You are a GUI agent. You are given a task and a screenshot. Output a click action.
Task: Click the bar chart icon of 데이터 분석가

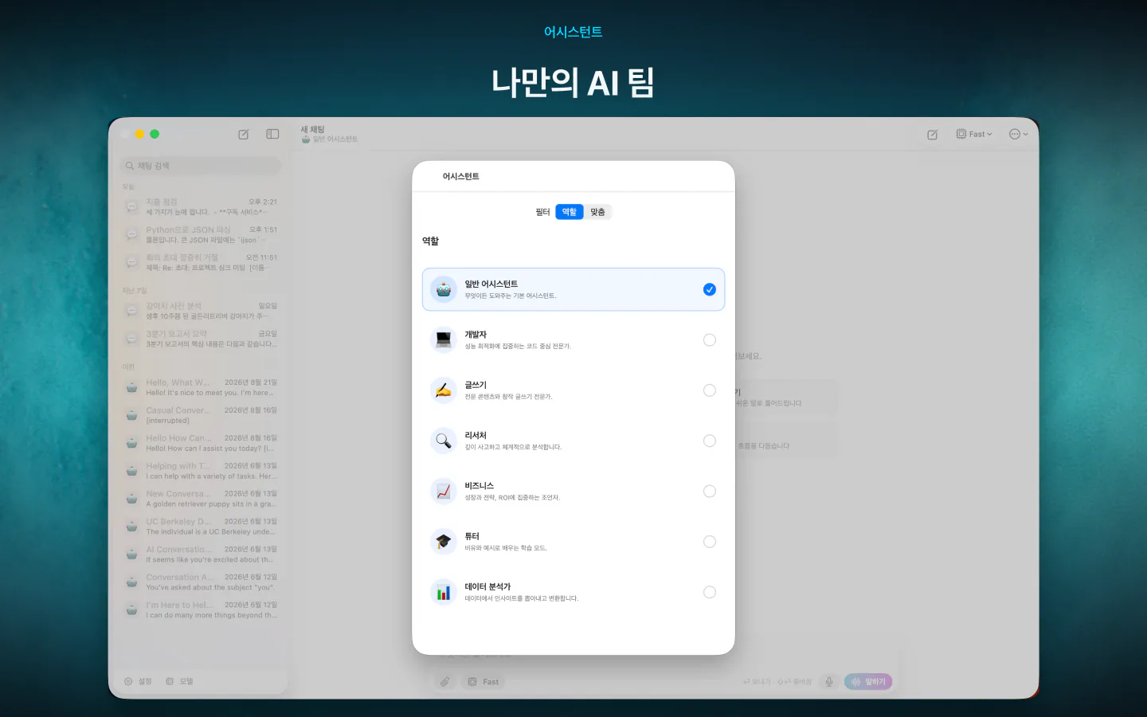pos(444,592)
